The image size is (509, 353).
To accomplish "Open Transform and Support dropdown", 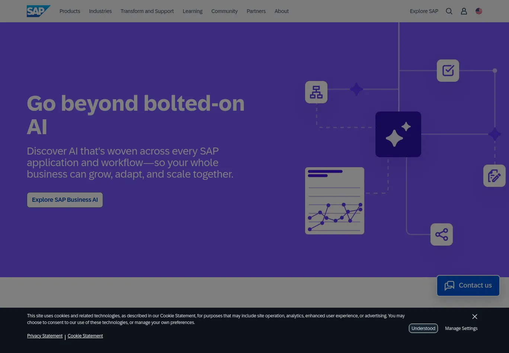I will click(x=147, y=11).
